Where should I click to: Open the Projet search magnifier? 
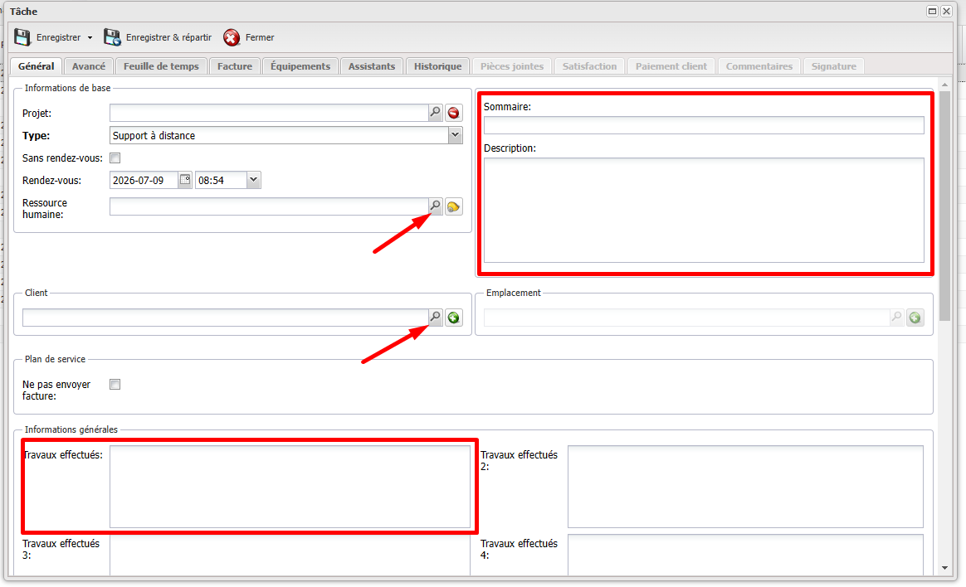(436, 113)
